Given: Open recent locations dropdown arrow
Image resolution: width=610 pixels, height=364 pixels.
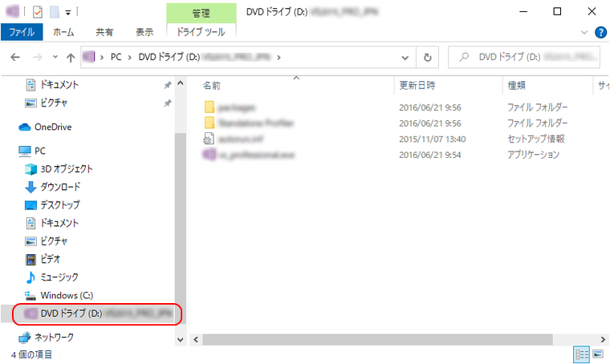Looking at the screenshot, I should click(x=55, y=57).
